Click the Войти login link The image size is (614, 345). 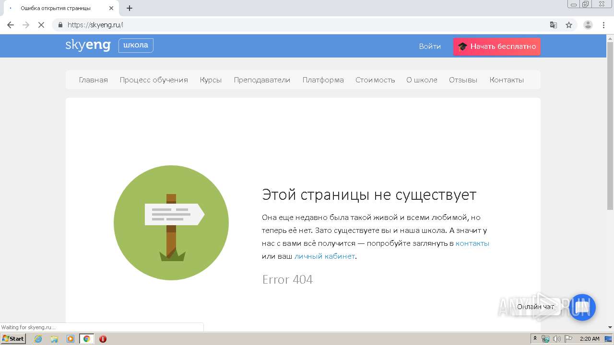click(430, 46)
